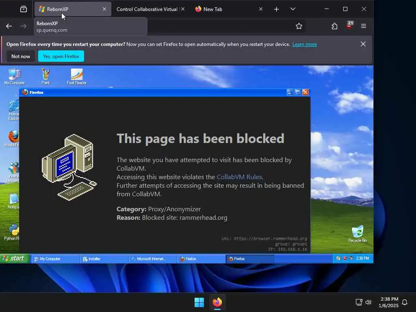
Task: Open the Extensions puzzle icon
Action: click(335, 26)
